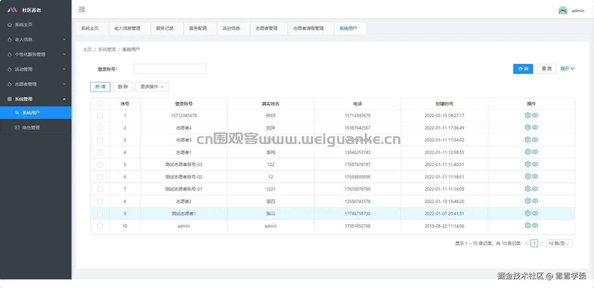Check the box for 志愿者2 row
Viewport: 594px width, 288px height.
[100, 201]
